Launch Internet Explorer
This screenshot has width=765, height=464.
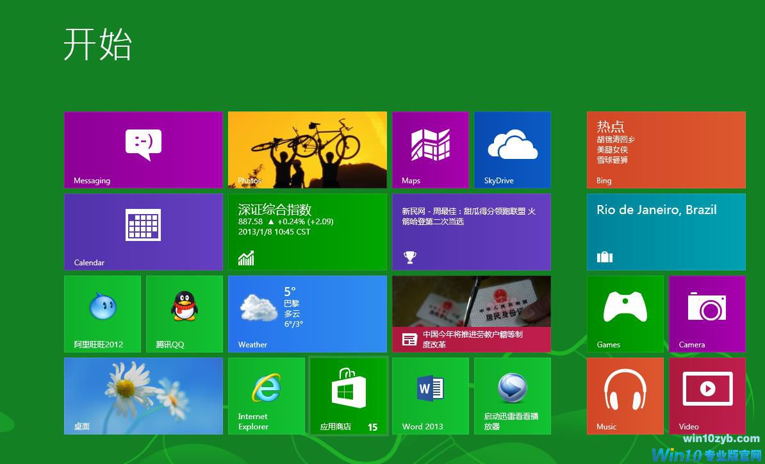pyautogui.click(x=266, y=395)
